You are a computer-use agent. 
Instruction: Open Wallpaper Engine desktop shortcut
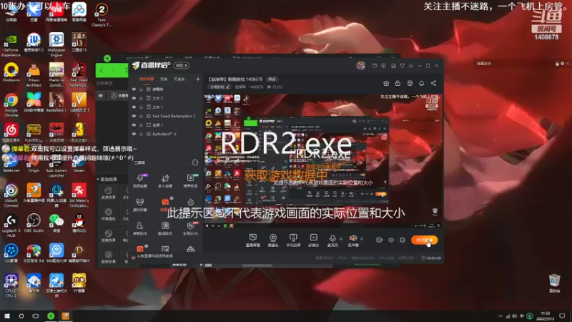coord(56,44)
